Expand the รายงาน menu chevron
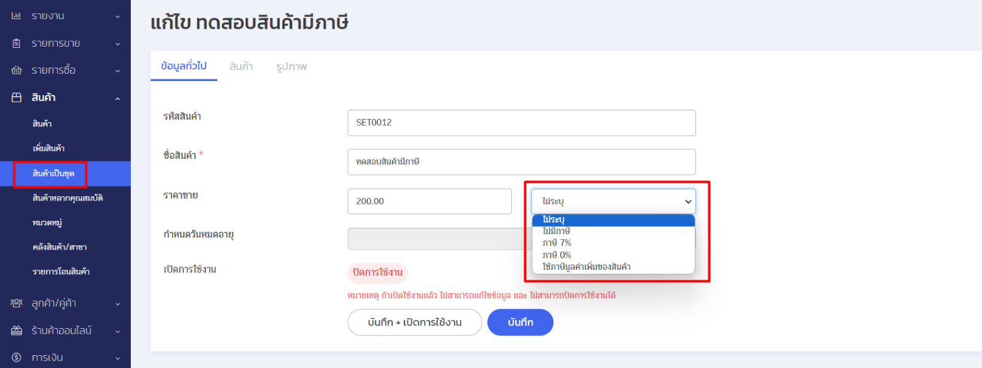Screen dimensions: 982x368 (118, 17)
